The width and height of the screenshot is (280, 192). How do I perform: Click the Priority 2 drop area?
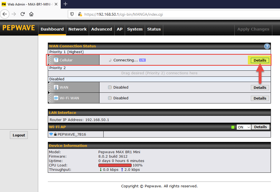click(159, 73)
